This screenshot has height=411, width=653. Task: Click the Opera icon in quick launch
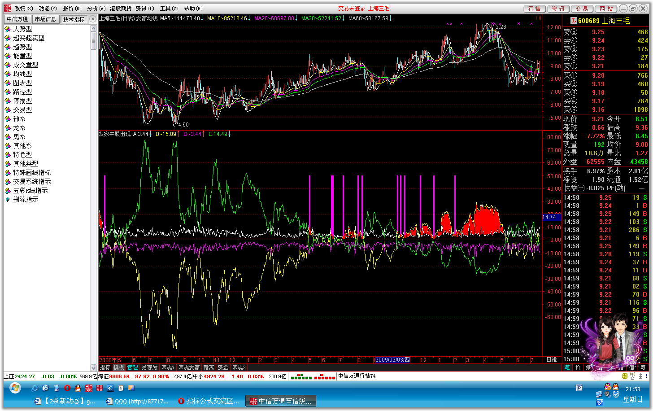click(x=67, y=388)
